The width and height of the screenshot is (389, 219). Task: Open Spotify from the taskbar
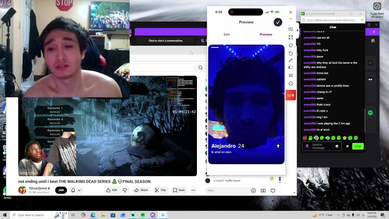point(143,215)
